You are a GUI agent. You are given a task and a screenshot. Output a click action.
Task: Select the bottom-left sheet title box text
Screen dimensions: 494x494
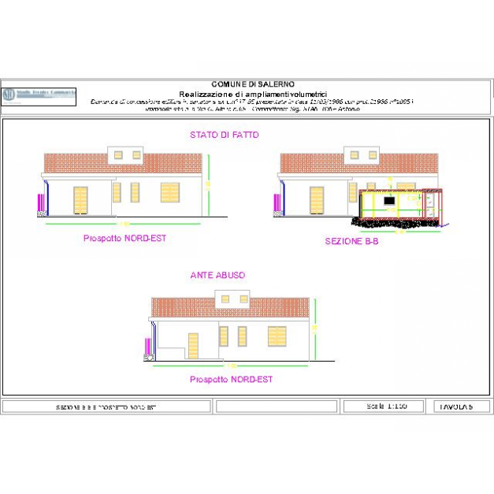(106, 407)
